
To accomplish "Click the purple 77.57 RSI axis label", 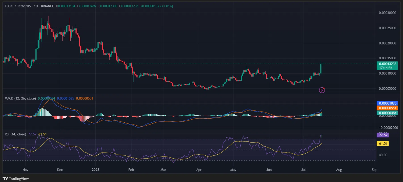I will click(x=382, y=135).
